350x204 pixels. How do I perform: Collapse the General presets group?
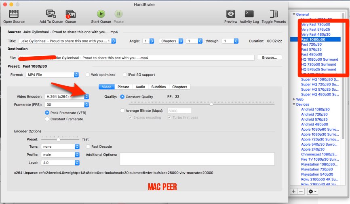[x=294, y=15]
